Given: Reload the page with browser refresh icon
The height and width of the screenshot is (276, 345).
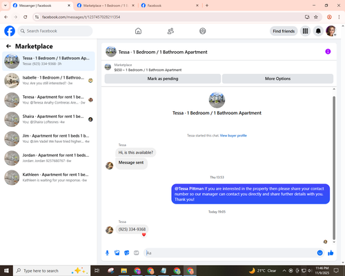Looking at the screenshot, I should point(26,17).
